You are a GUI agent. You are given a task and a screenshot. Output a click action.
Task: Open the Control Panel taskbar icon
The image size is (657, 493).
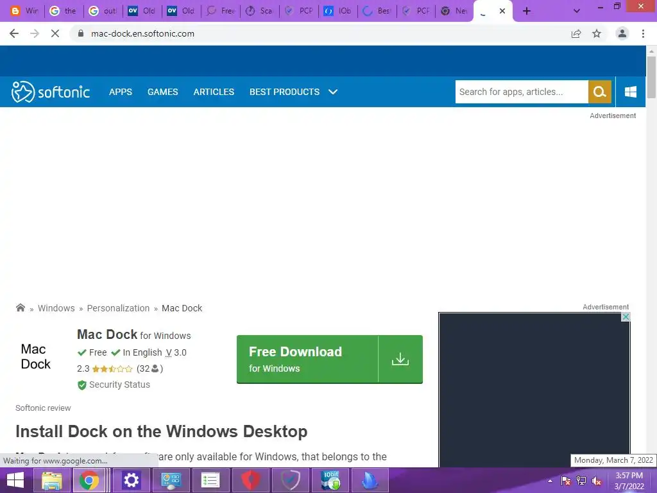point(171,480)
